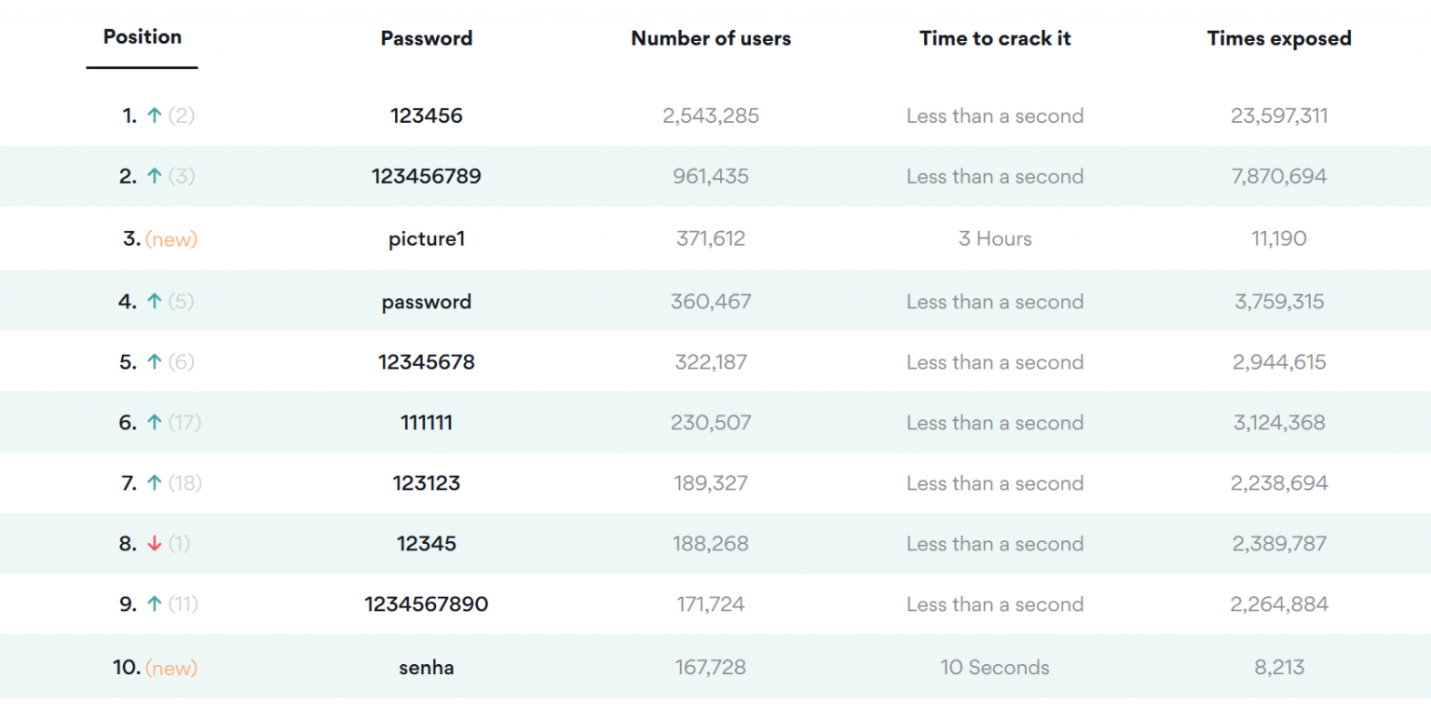Click the up arrow in the 123123 row
Image resolution: width=1431 pixels, height=705 pixels.
click(155, 483)
